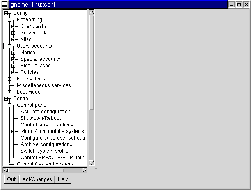Expand the File systems node

coord(9,79)
